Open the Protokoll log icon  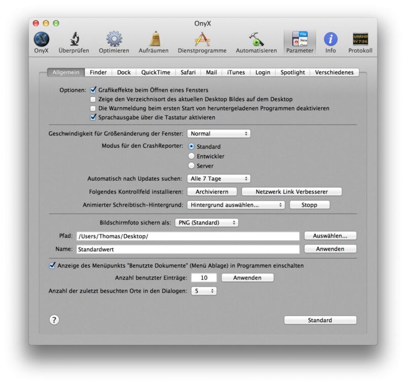pyautogui.click(x=360, y=39)
